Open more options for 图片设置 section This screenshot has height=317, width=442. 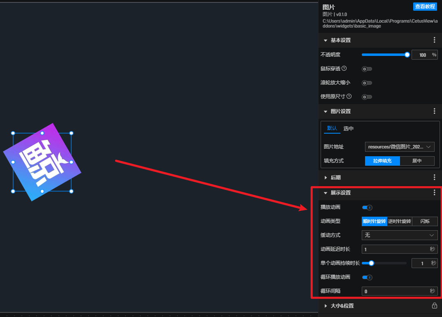pyautogui.click(x=434, y=111)
